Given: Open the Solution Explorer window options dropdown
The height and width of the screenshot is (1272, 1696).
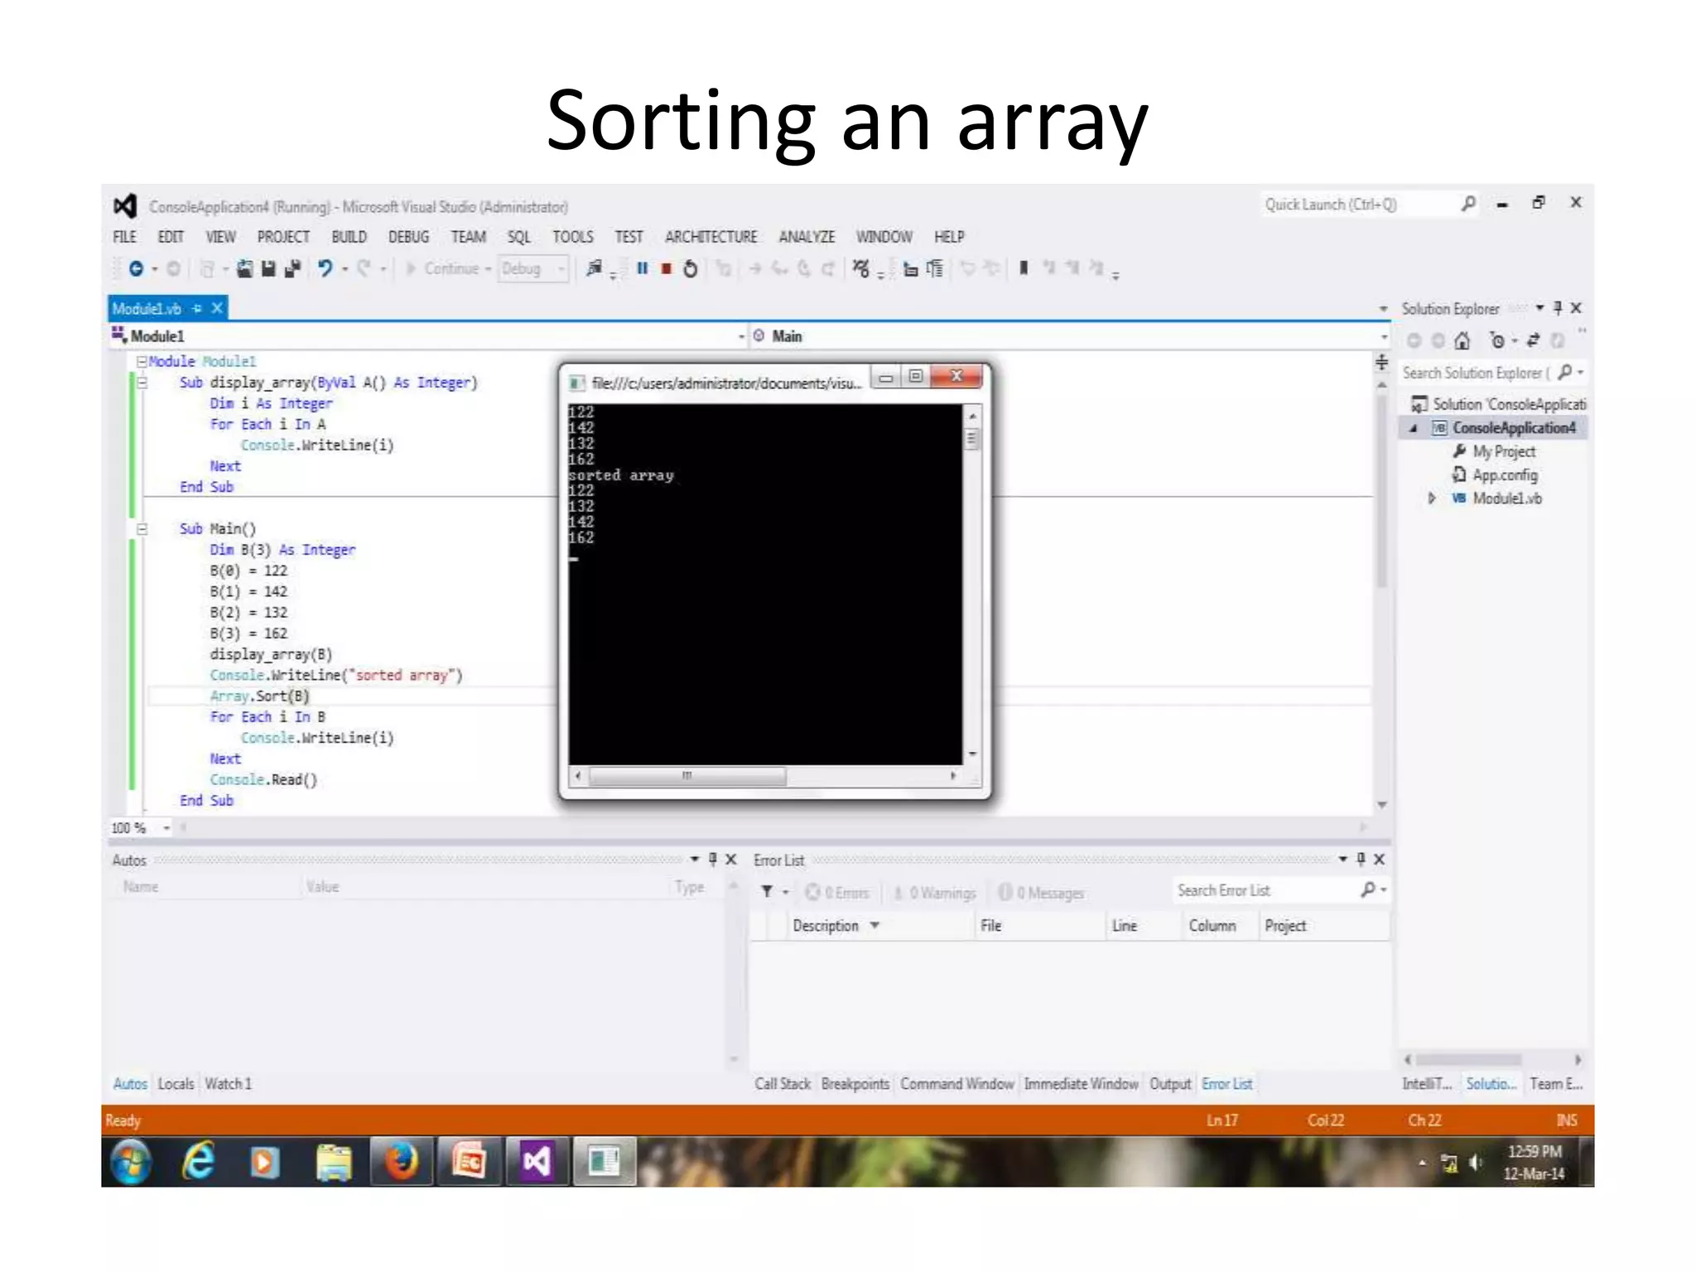Looking at the screenshot, I should point(1539,308).
